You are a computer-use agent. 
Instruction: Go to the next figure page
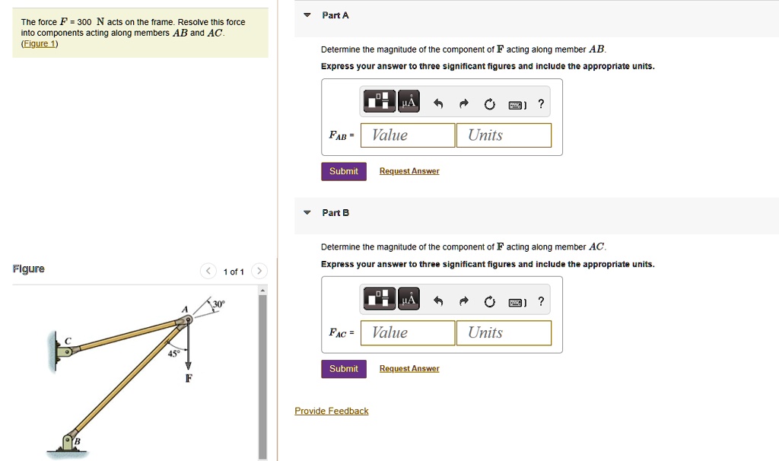259,270
